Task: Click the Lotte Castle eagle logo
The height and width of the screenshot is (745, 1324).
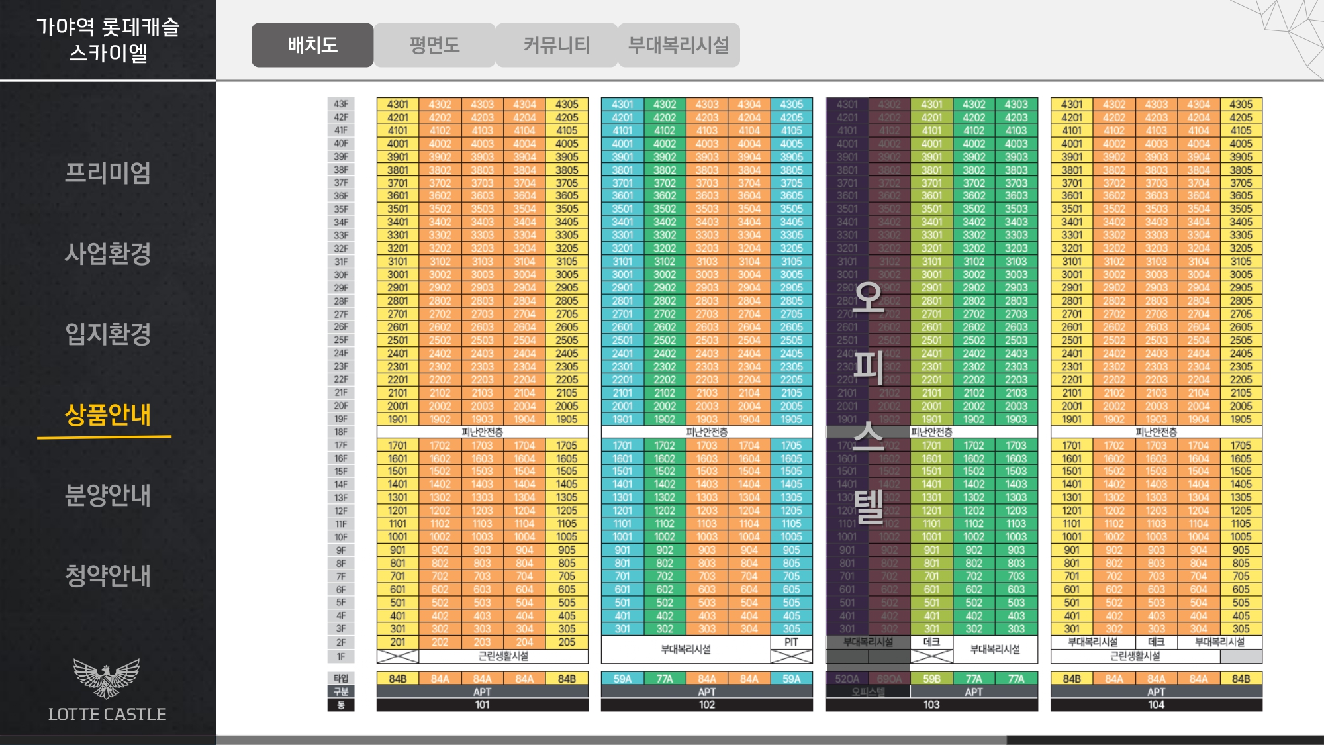Action: pyautogui.click(x=107, y=677)
